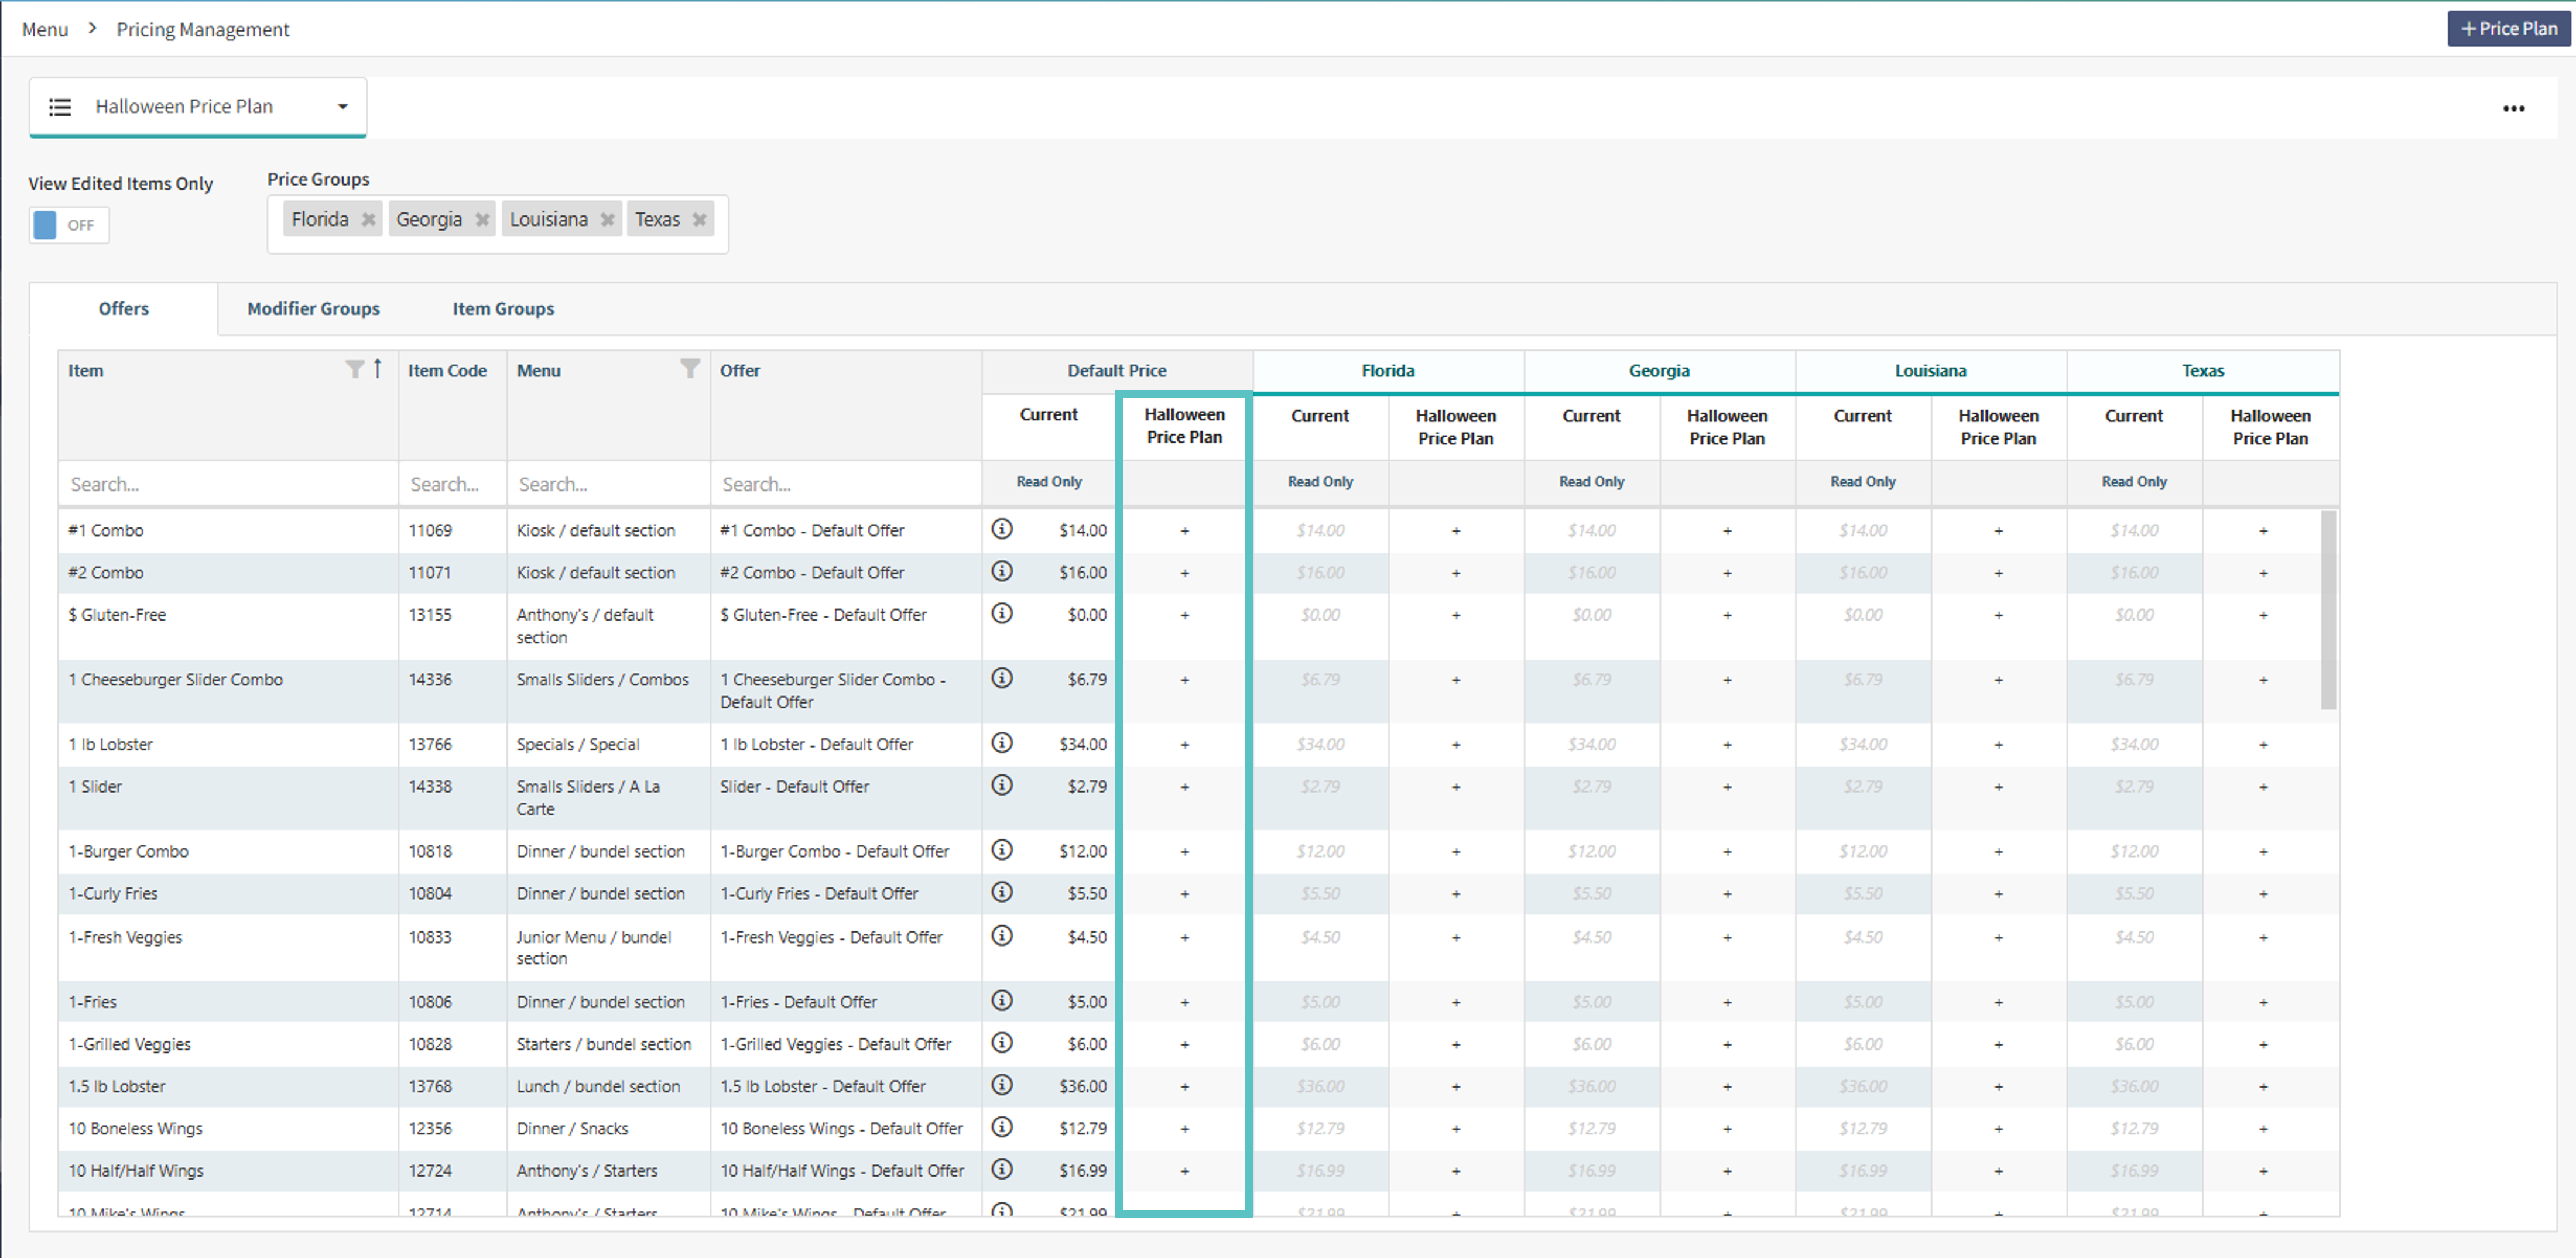The width and height of the screenshot is (2576, 1258).
Task: Add default Halloween price for #2 Combo
Action: 1184,573
